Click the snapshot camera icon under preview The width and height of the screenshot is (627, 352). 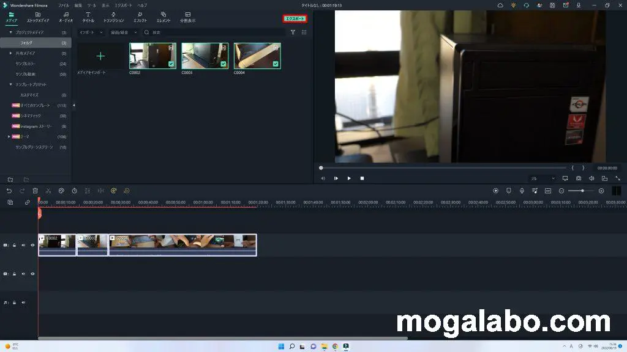pos(579,178)
